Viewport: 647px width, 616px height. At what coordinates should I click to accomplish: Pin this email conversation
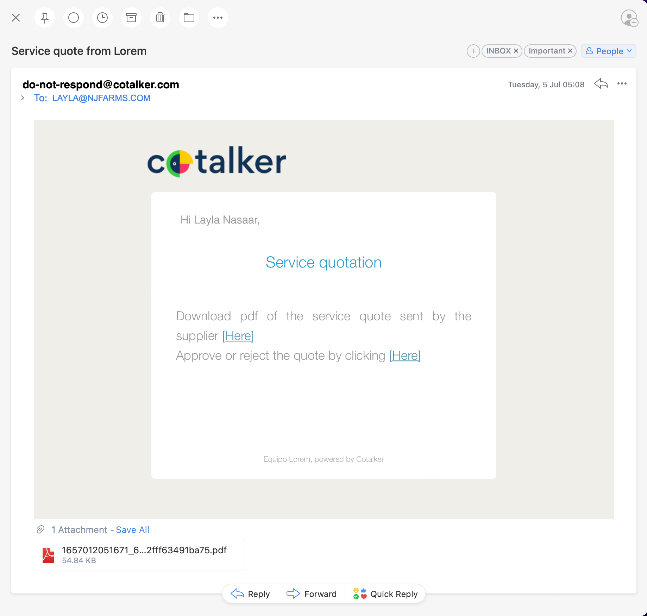(45, 18)
